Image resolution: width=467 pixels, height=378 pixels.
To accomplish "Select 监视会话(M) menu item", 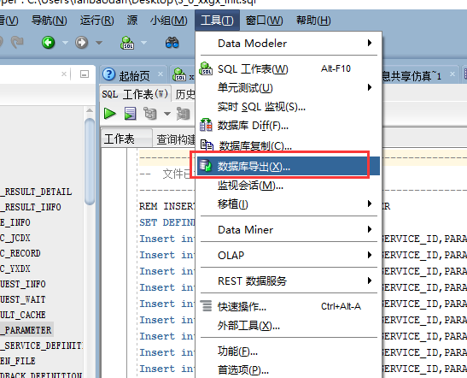I will 289,186.
